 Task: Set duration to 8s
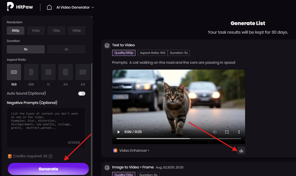[66, 49]
